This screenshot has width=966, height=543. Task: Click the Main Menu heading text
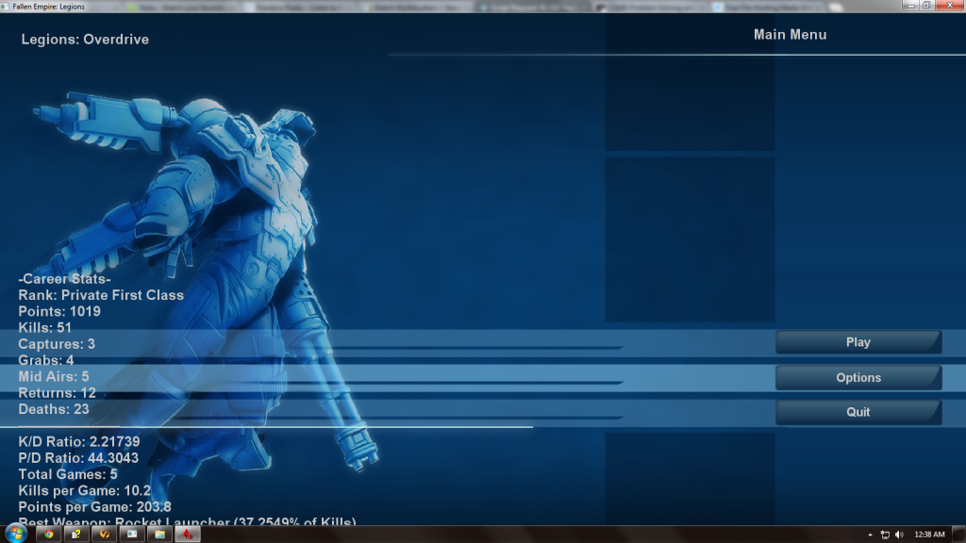(x=790, y=35)
